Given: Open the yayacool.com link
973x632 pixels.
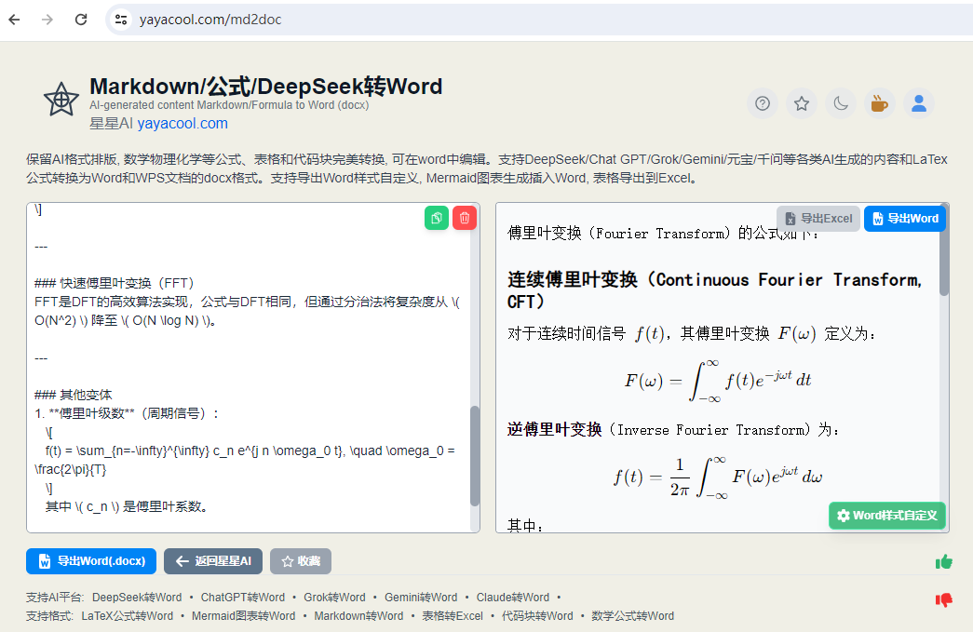Looking at the screenshot, I should pyautogui.click(x=182, y=124).
